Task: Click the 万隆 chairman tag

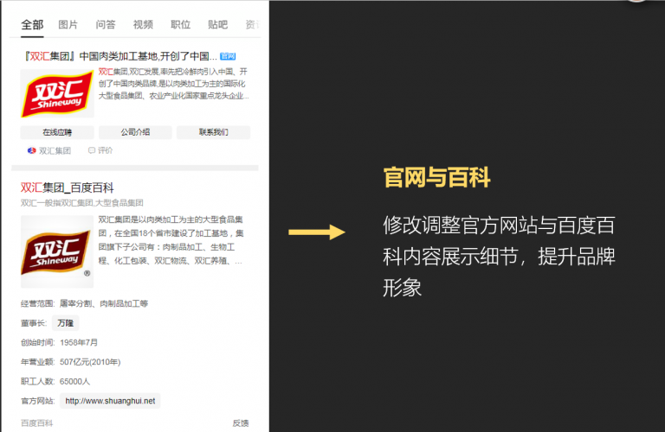Action: click(x=65, y=323)
